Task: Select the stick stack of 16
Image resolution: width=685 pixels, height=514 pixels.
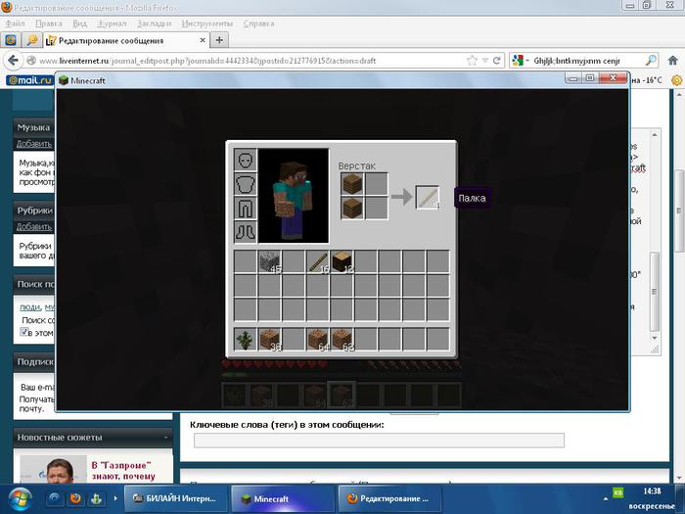Action: coord(317,261)
